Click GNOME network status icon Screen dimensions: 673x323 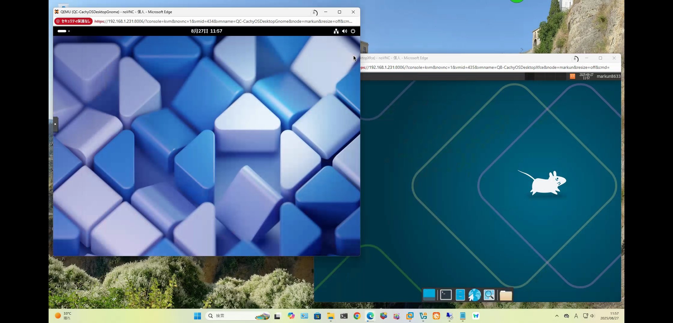pyautogui.click(x=336, y=31)
